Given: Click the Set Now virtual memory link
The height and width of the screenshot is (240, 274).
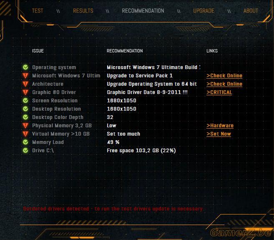Looking at the screenshot, I should [x=219, y=134].
